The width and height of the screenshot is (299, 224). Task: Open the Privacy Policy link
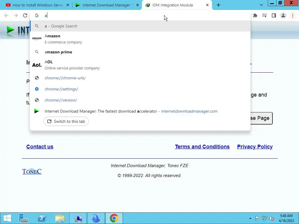[x=255, y=147]
